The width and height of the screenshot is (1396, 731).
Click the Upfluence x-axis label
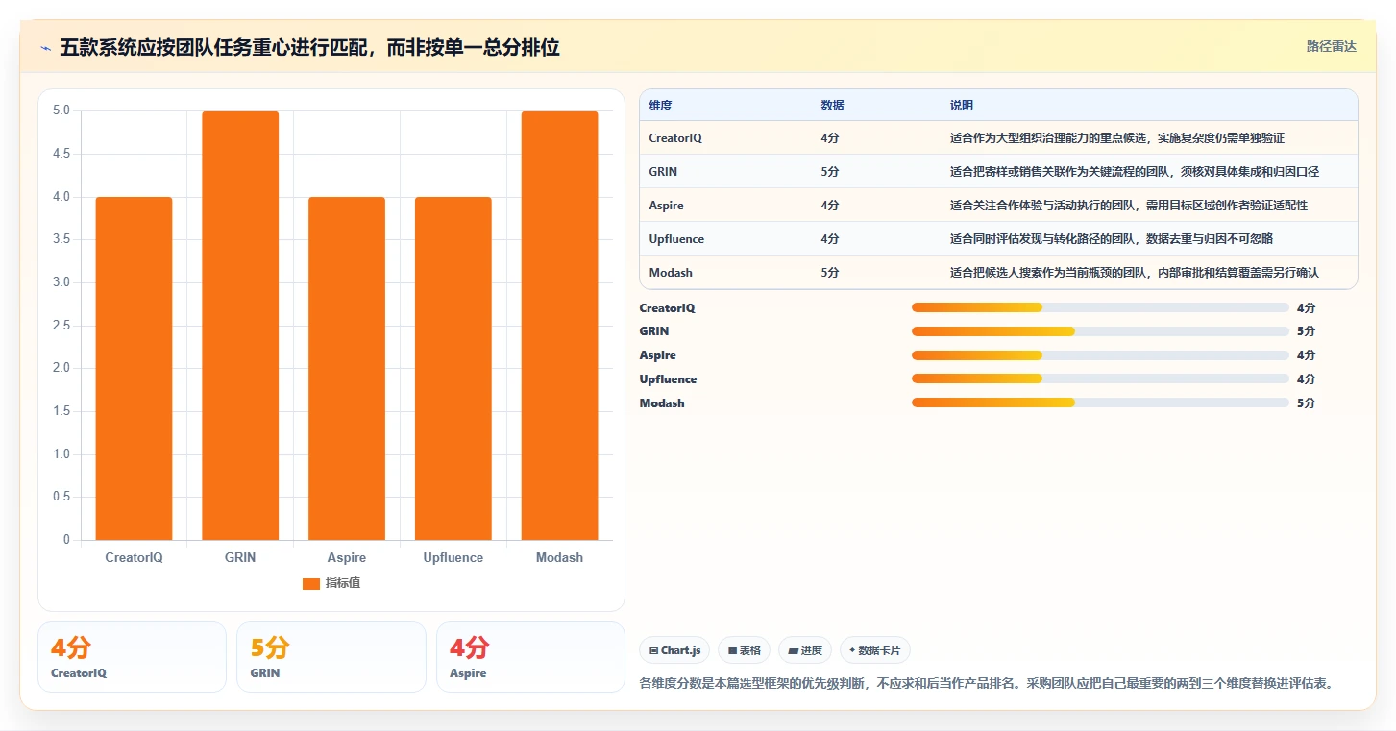453,557
